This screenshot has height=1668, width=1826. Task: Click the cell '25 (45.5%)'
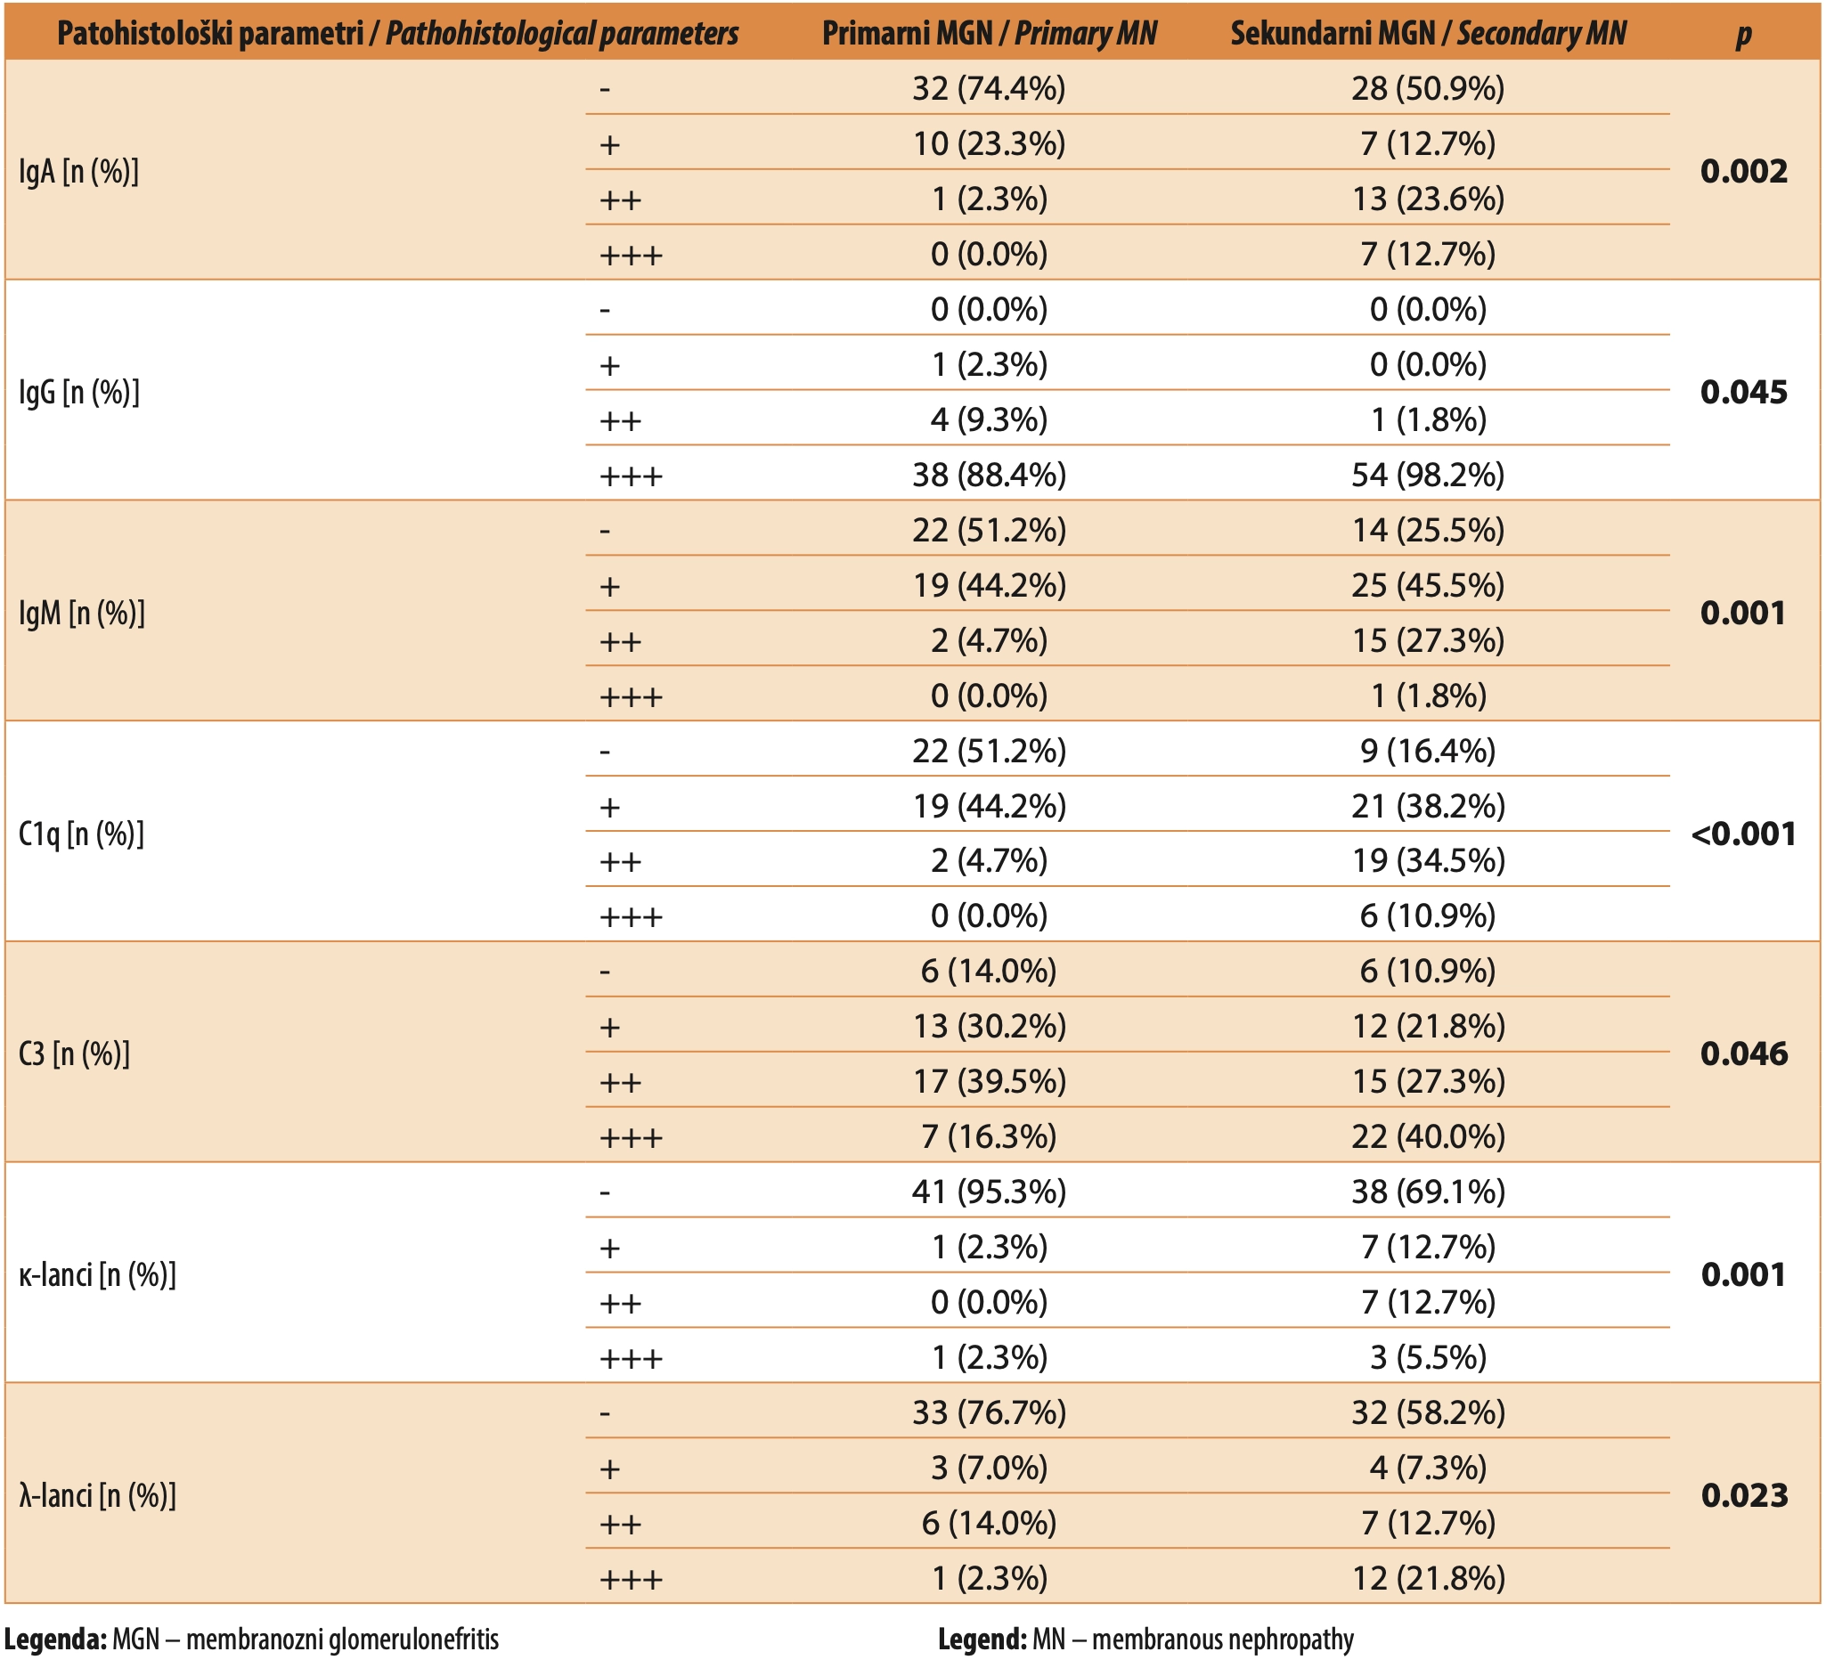(1429, 585)
